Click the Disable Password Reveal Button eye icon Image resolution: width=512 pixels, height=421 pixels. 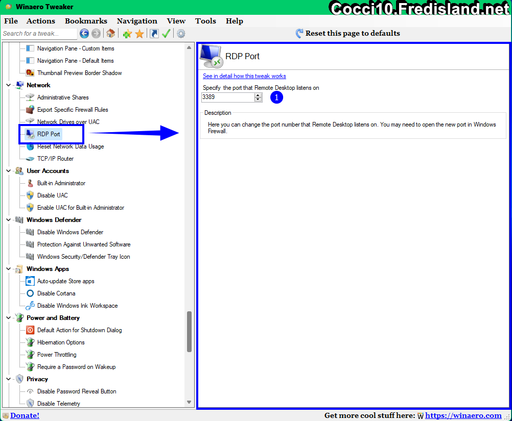pos(30,391)
